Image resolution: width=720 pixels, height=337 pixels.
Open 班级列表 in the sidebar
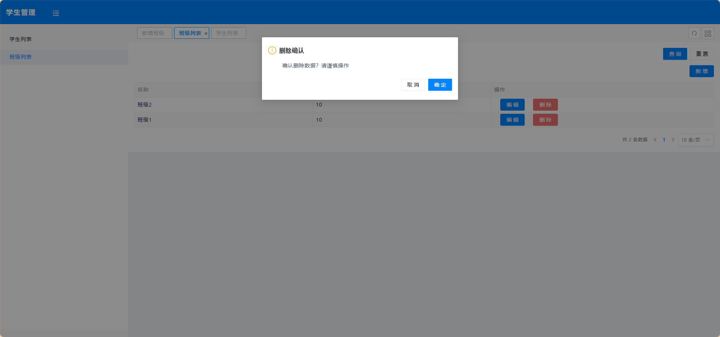[x=21, y=57]
